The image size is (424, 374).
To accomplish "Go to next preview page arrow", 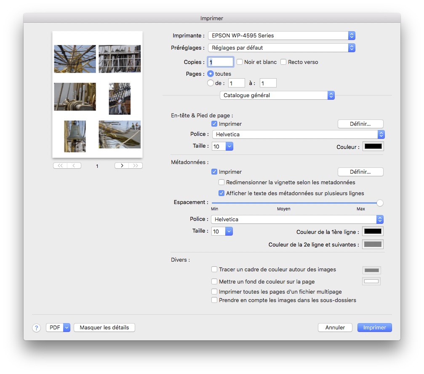I will click(122, 166).
